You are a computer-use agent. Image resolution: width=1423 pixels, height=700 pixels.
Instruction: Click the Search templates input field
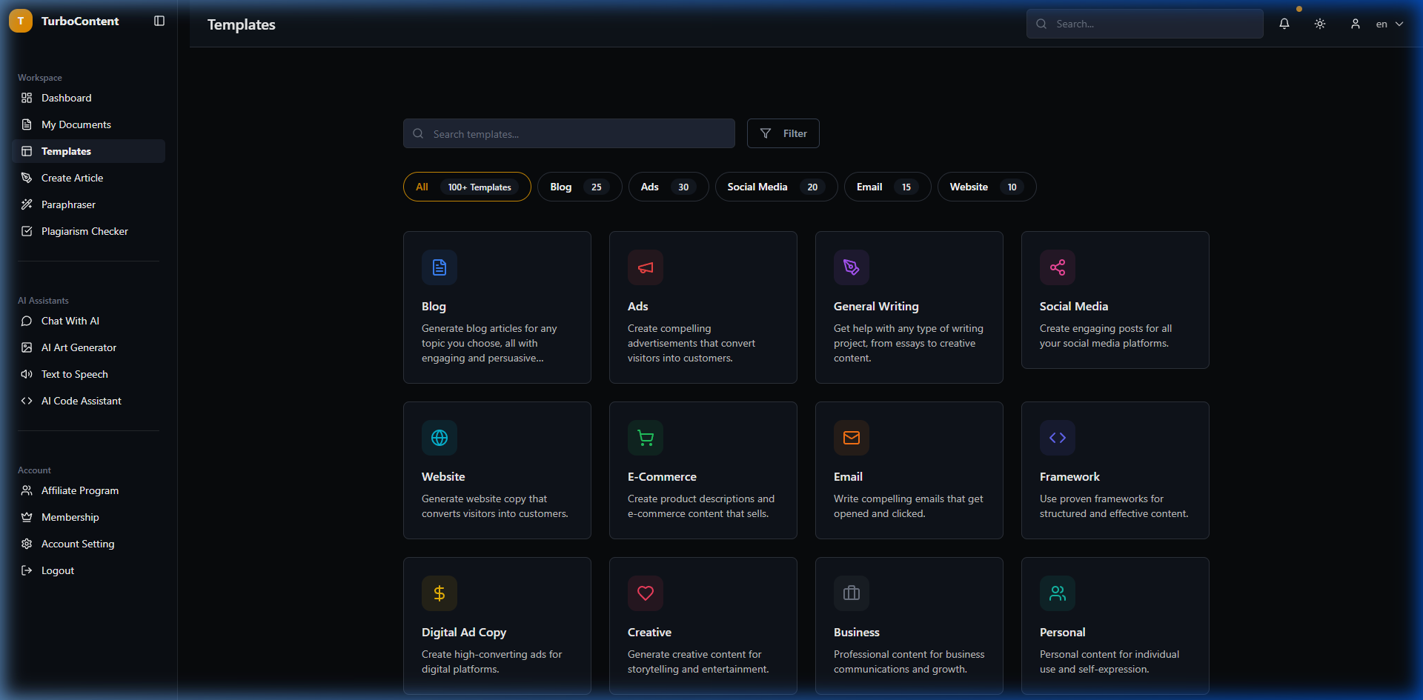point(568,133)
